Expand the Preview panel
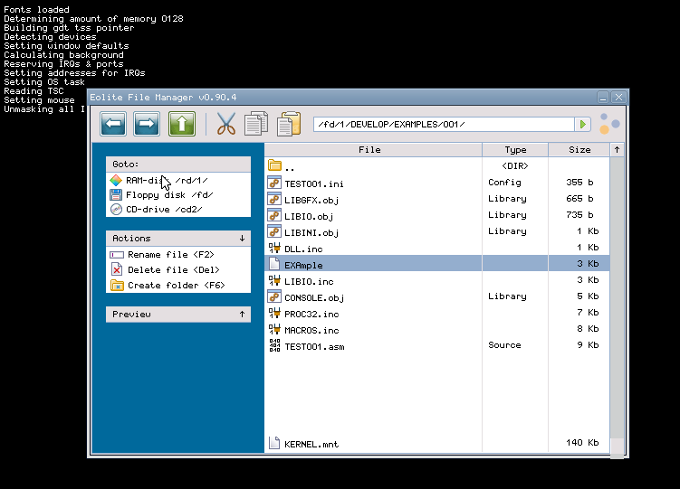This screenshot has height=489, width=680. (x=242, y=315)
